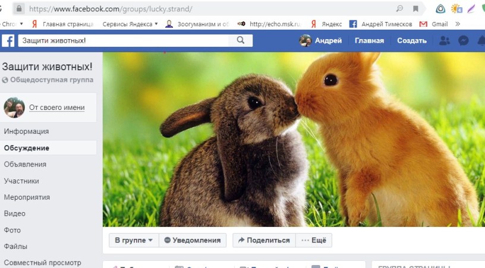Click the Поделиться share button
Image resolution: width=485 pixels, height=268 pixels.
point(263,240)
